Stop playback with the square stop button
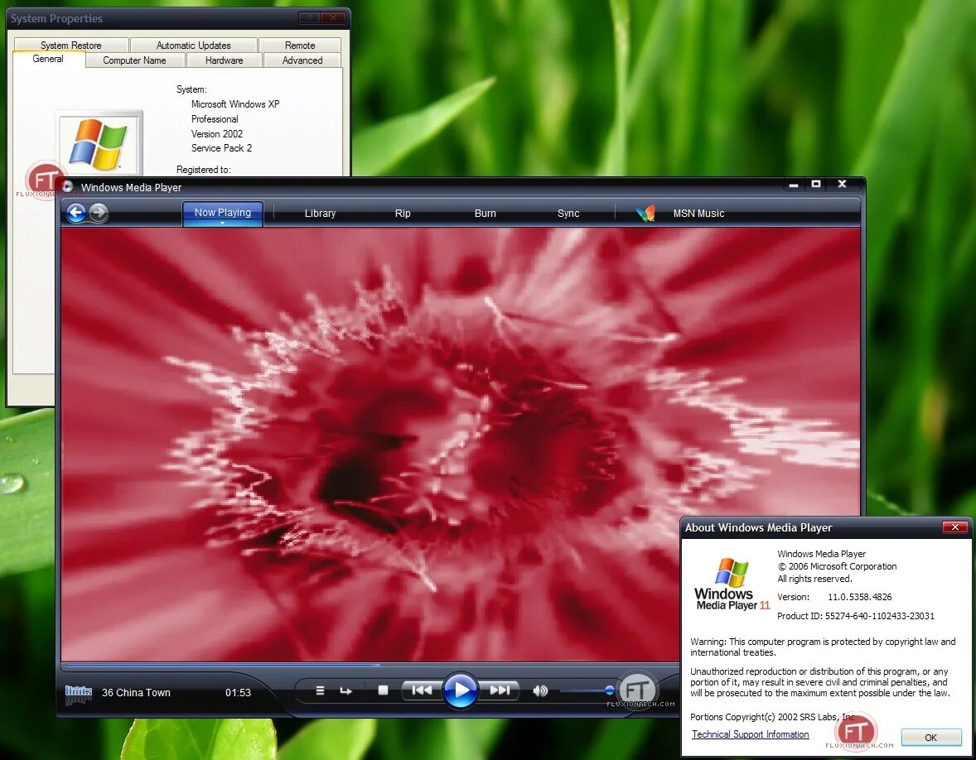 (384, 690)
